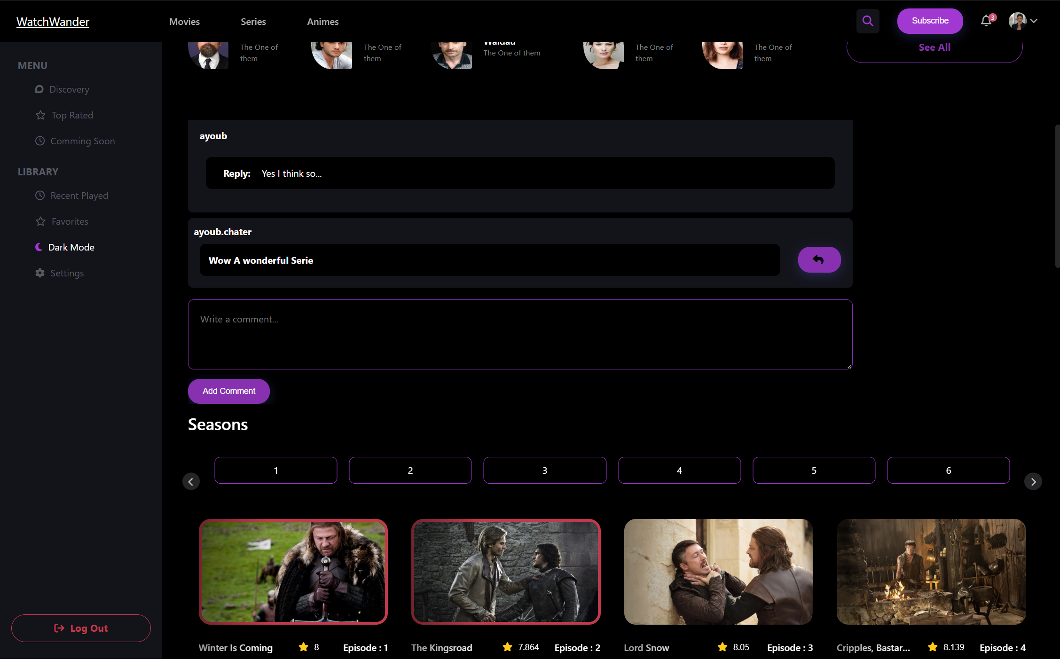The image size is (1060, 659).
Task: Open Comming Soon in the sidebar
Action: click(x=75, y=141)
